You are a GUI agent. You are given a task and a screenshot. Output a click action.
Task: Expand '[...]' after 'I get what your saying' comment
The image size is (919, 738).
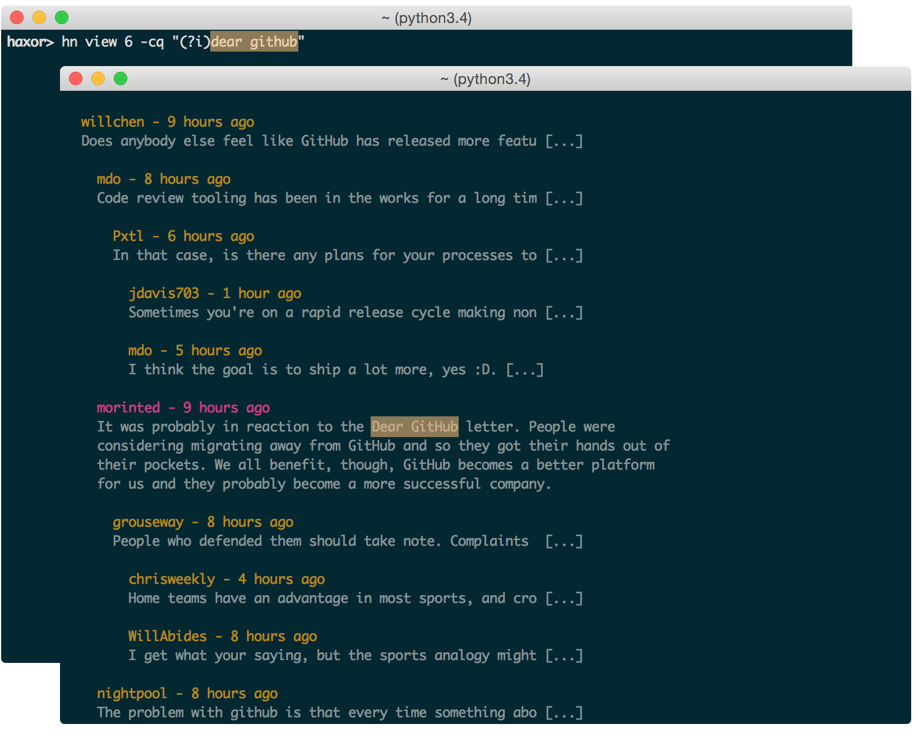[564, 656]
